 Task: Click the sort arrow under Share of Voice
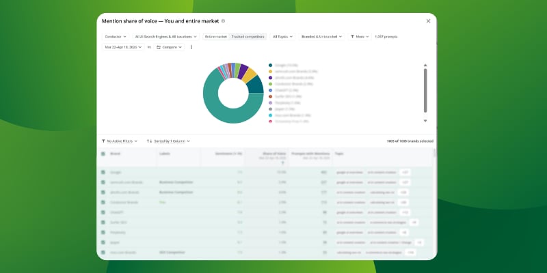coord(283,162)
